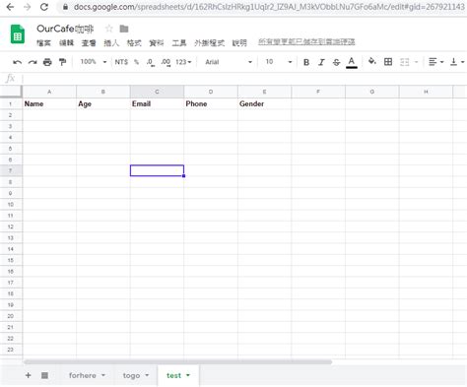
Task: Open the test tab dropdown arrow
Action: click(x=188, y=375)
